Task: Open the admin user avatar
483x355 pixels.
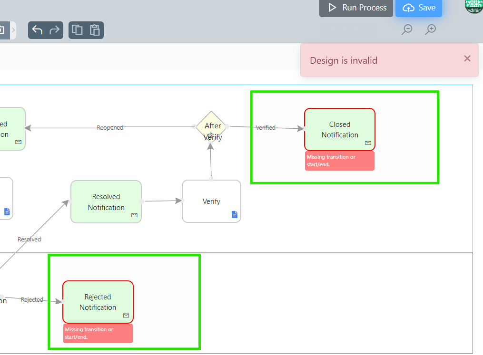Action: 473,6
